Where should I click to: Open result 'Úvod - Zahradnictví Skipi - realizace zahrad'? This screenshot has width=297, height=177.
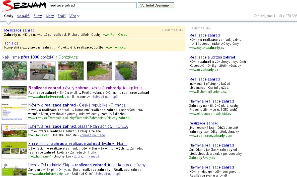pyautogui.click(x=89, y=165)
